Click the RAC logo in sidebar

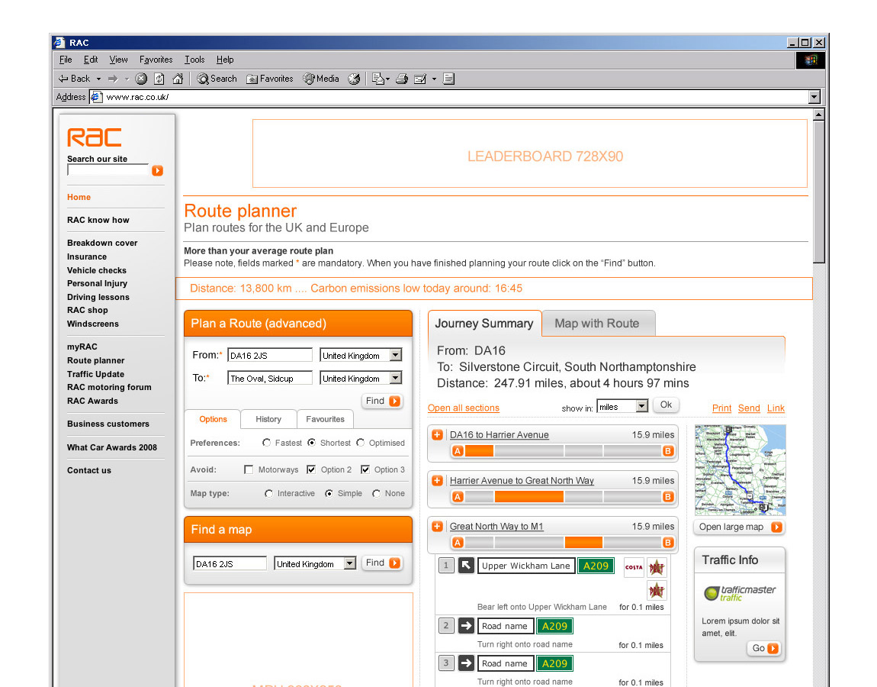click(x=94, y=137)
